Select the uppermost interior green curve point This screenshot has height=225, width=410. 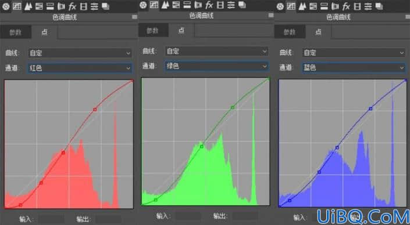233,107
